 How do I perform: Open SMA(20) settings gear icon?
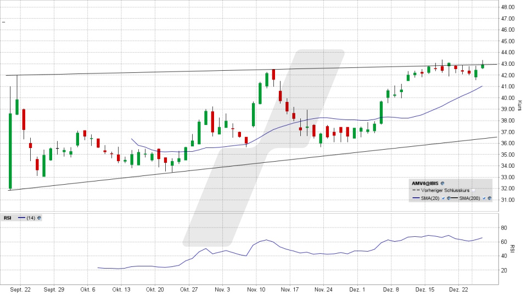click(448, 198)
